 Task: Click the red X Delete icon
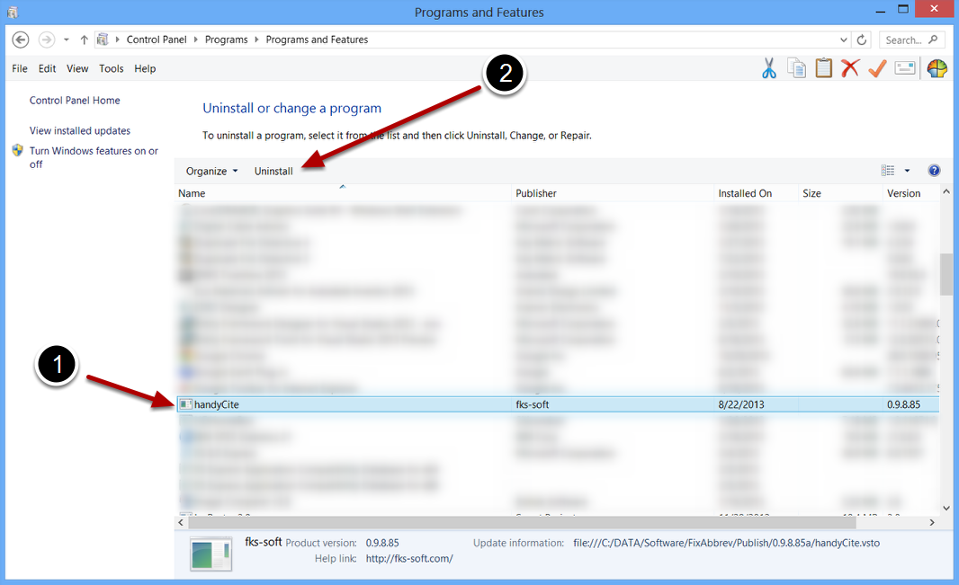pyautogui.click(x=850, y=68)
